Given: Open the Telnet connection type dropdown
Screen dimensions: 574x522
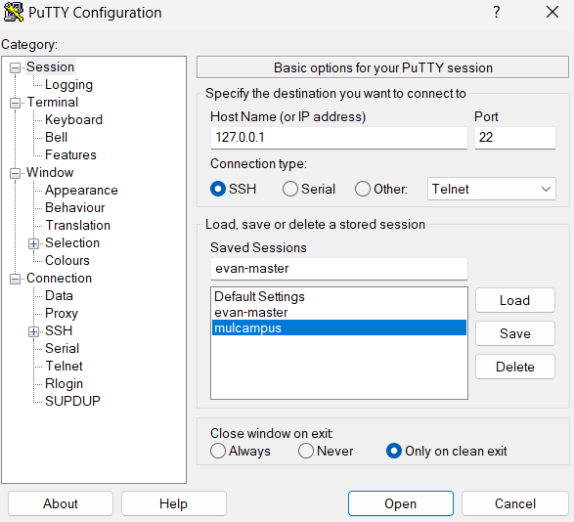Looking at the screenshot, I should 491,189.
